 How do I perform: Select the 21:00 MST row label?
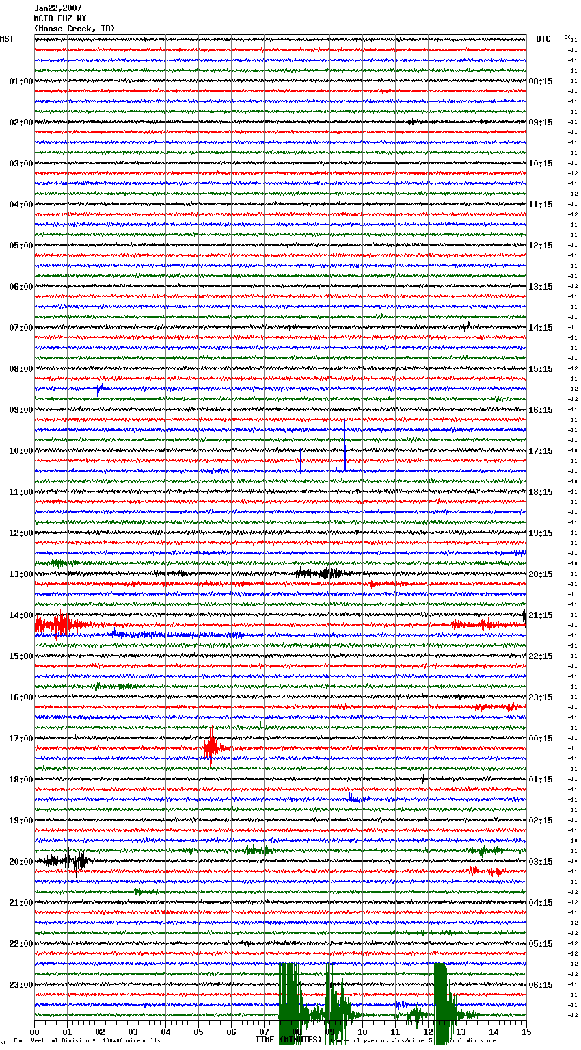coord(21,903)
